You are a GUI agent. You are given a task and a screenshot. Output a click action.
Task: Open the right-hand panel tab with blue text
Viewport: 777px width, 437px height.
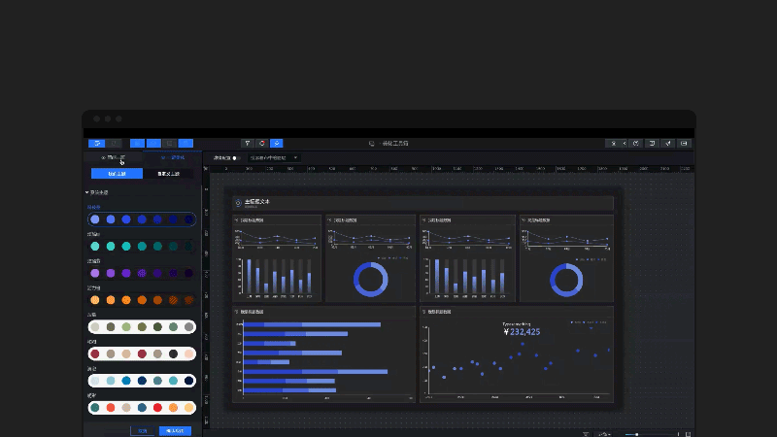pos(172,157)
